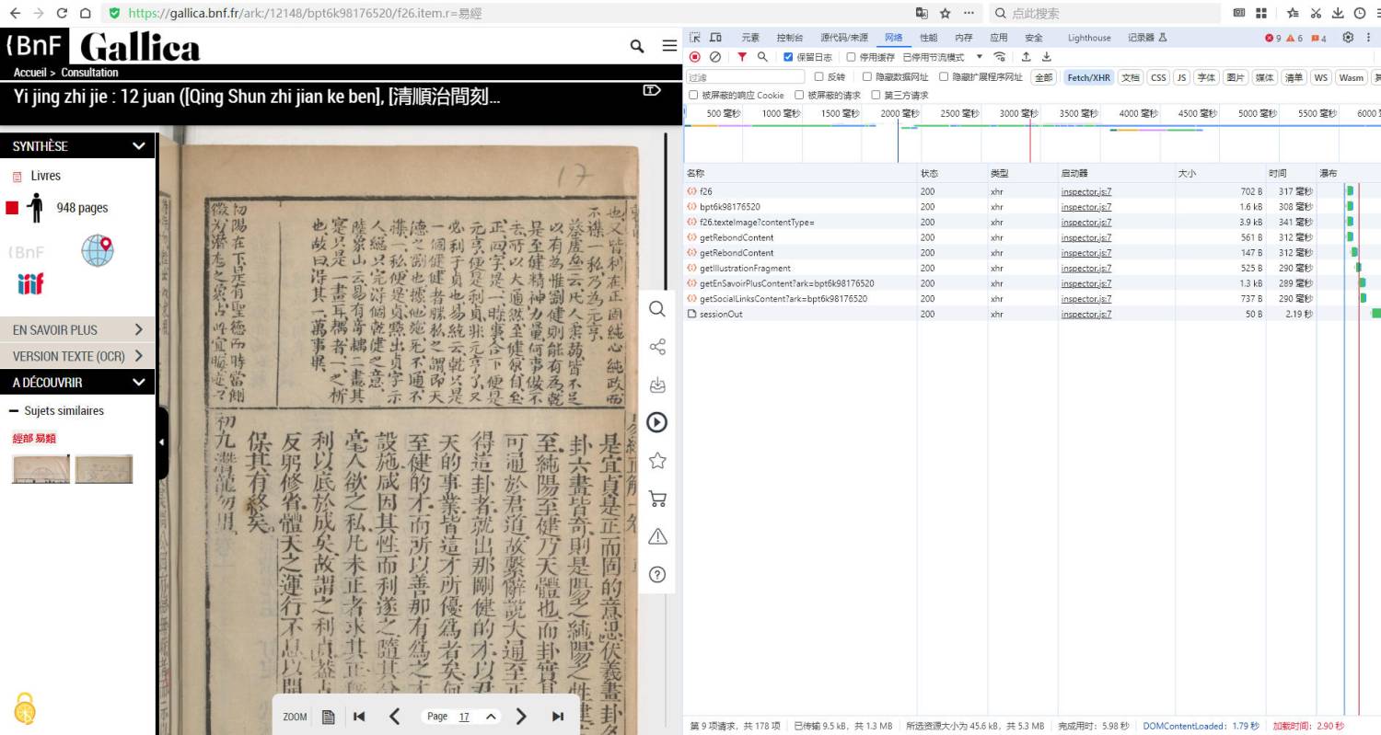Add document to favorites with star icon

(657, 460)
